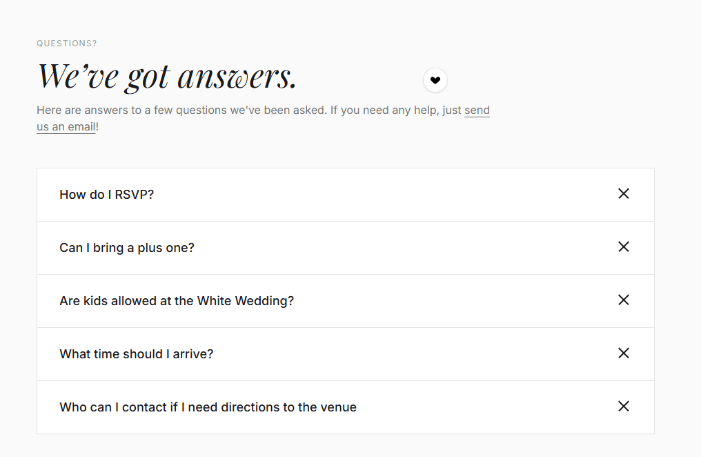Expand the 'Can I bring a plus one?' item
701x457 pixels.
tap(346, 248)
